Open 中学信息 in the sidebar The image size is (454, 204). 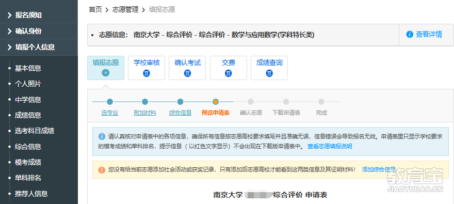28,100
